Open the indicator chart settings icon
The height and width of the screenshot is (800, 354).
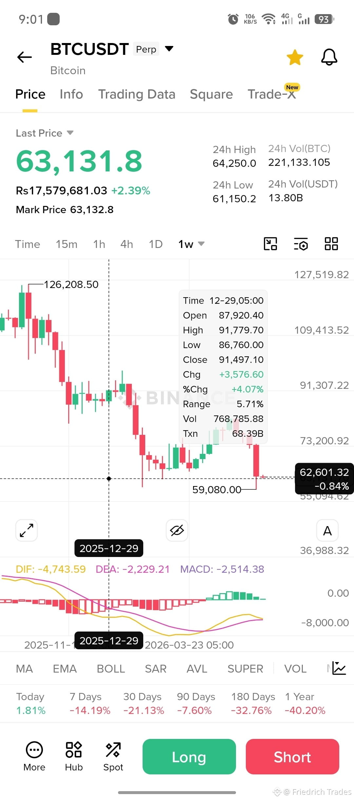pyautogui.click(x=339, y=668)
